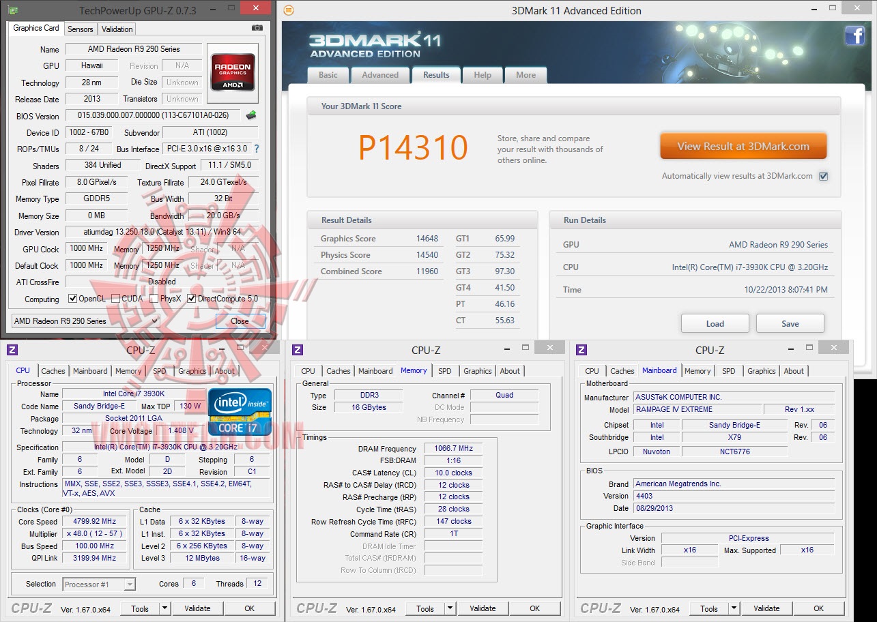Viewport: 877px width, 622px height.
Task: Open the Facebook icon in 3DMark 11
Action: [x=855, y=35]
